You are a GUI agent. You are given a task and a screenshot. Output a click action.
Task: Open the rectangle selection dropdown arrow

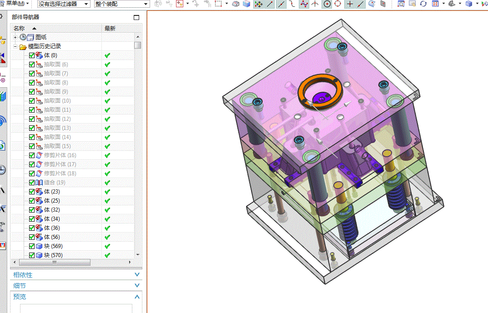point(226,4)
